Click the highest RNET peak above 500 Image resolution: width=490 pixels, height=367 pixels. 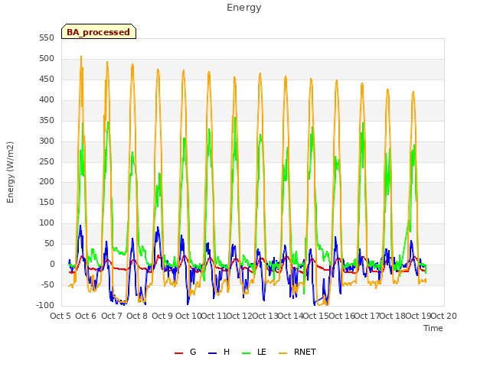81,57
